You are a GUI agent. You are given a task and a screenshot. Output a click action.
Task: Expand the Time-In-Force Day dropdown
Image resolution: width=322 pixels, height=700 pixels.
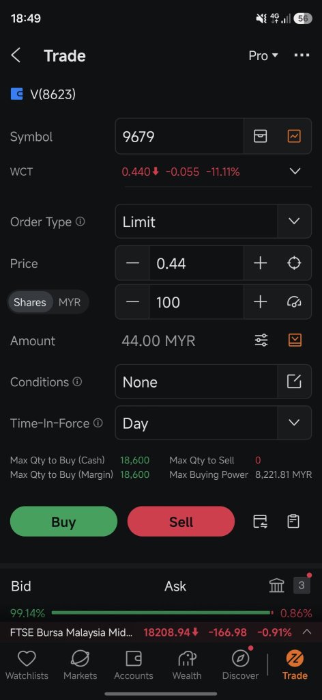[214, 422]
